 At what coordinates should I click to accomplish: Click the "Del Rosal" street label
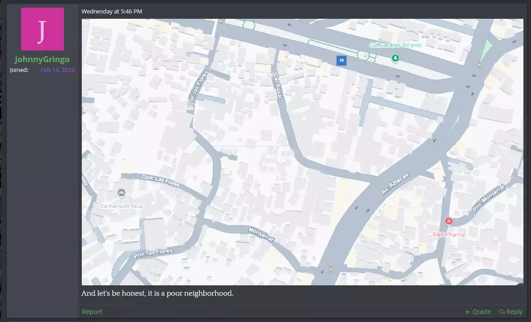[278, 86]
